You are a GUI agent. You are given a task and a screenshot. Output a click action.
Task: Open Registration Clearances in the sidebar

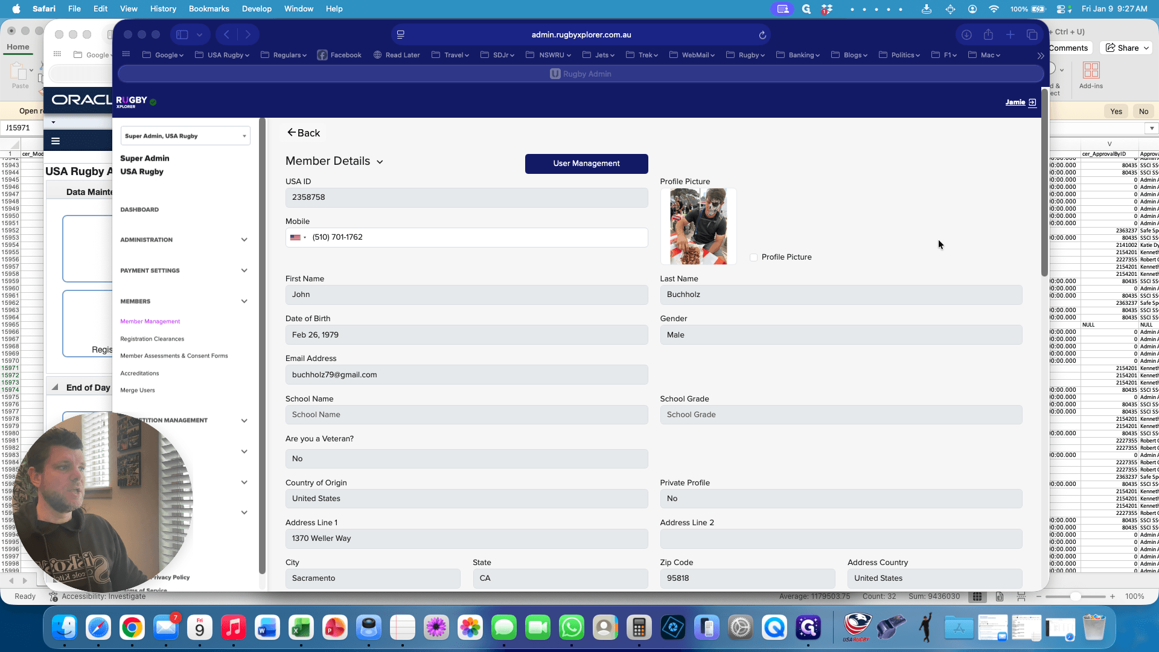tap(152, 339)
